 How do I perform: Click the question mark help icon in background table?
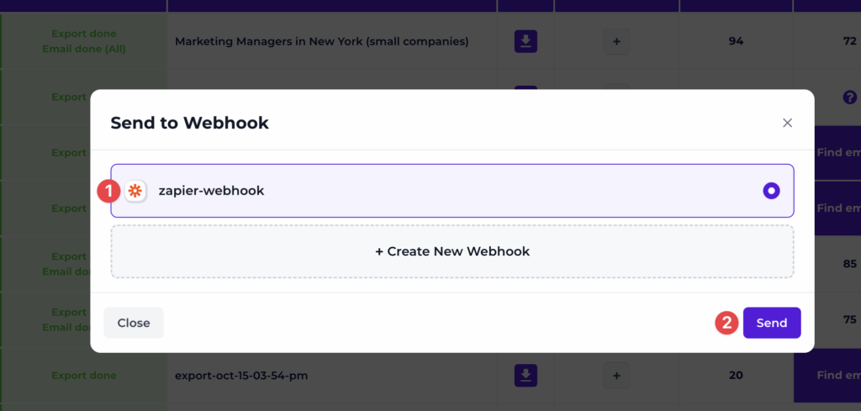click(849, 97)
